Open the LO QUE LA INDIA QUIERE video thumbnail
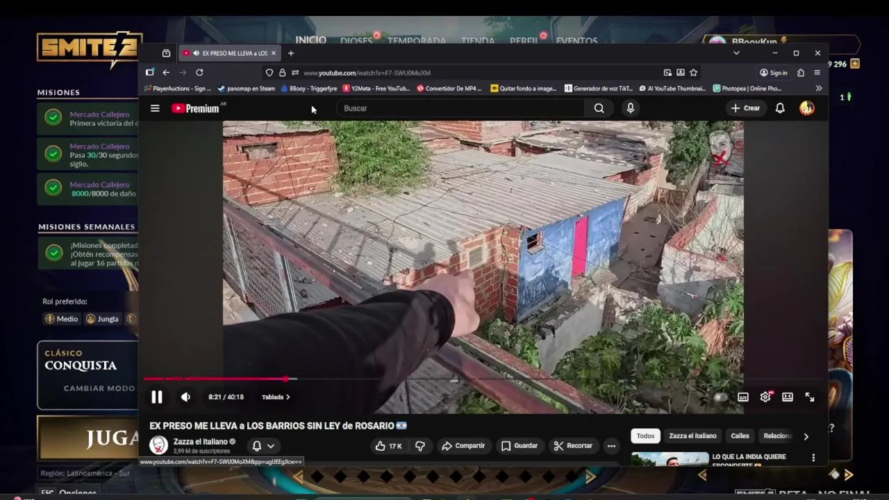Viewport: 889px width, 500px height. 670,459
